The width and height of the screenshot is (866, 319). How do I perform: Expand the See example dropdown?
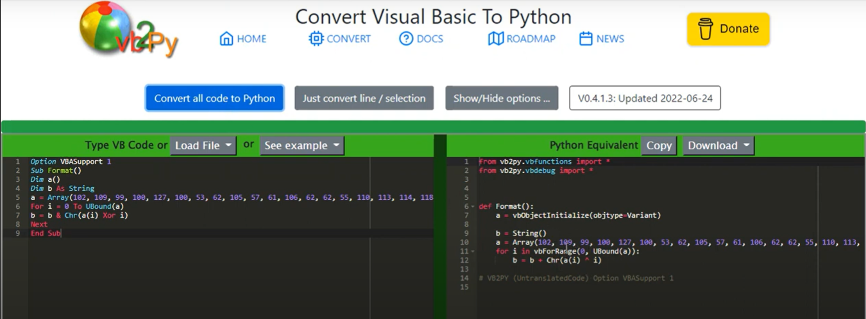click(301, 145)
